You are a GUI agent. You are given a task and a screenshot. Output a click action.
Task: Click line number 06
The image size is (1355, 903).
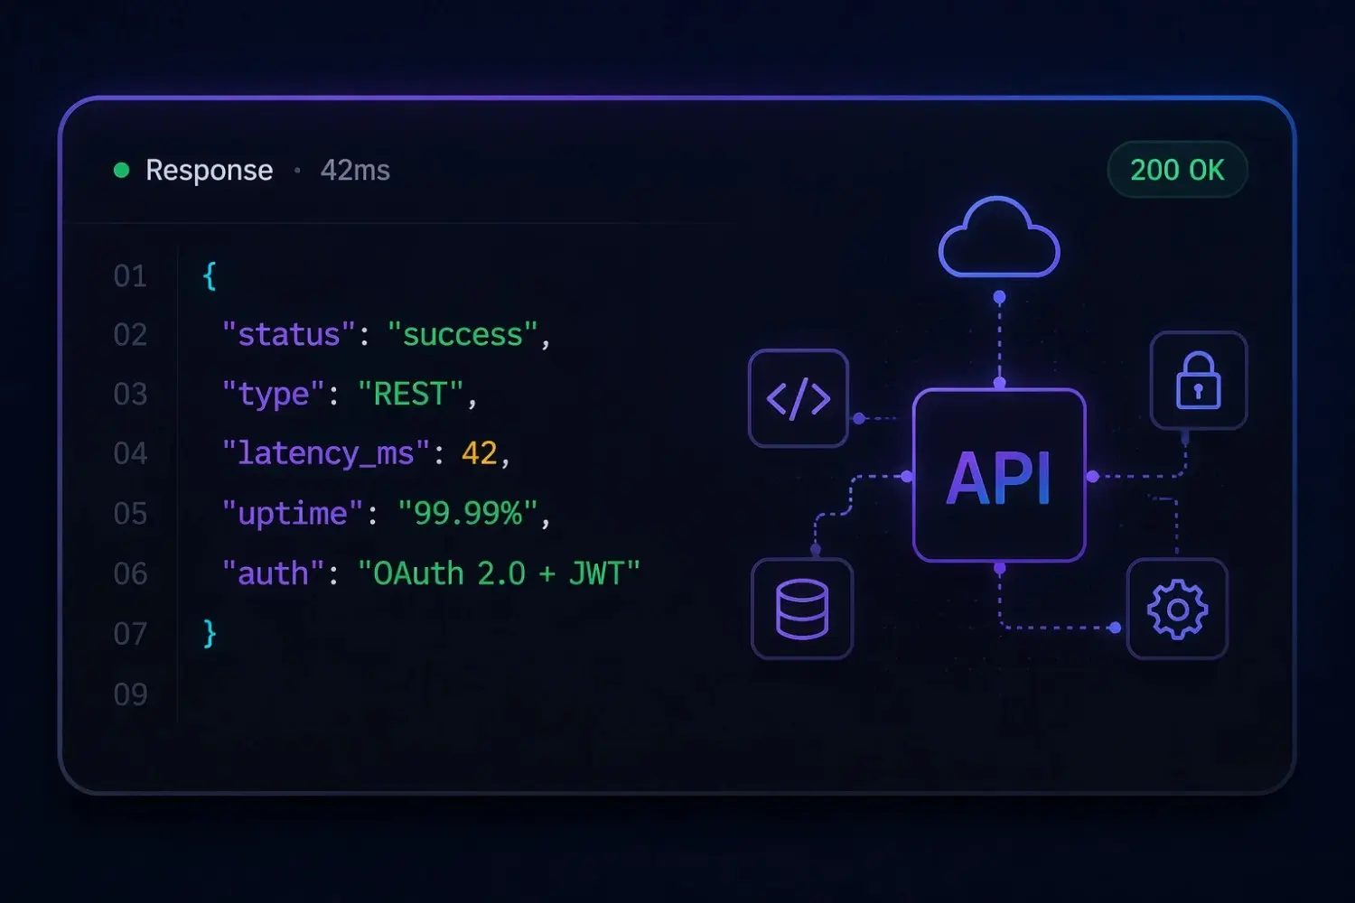(x=130, y=573)
